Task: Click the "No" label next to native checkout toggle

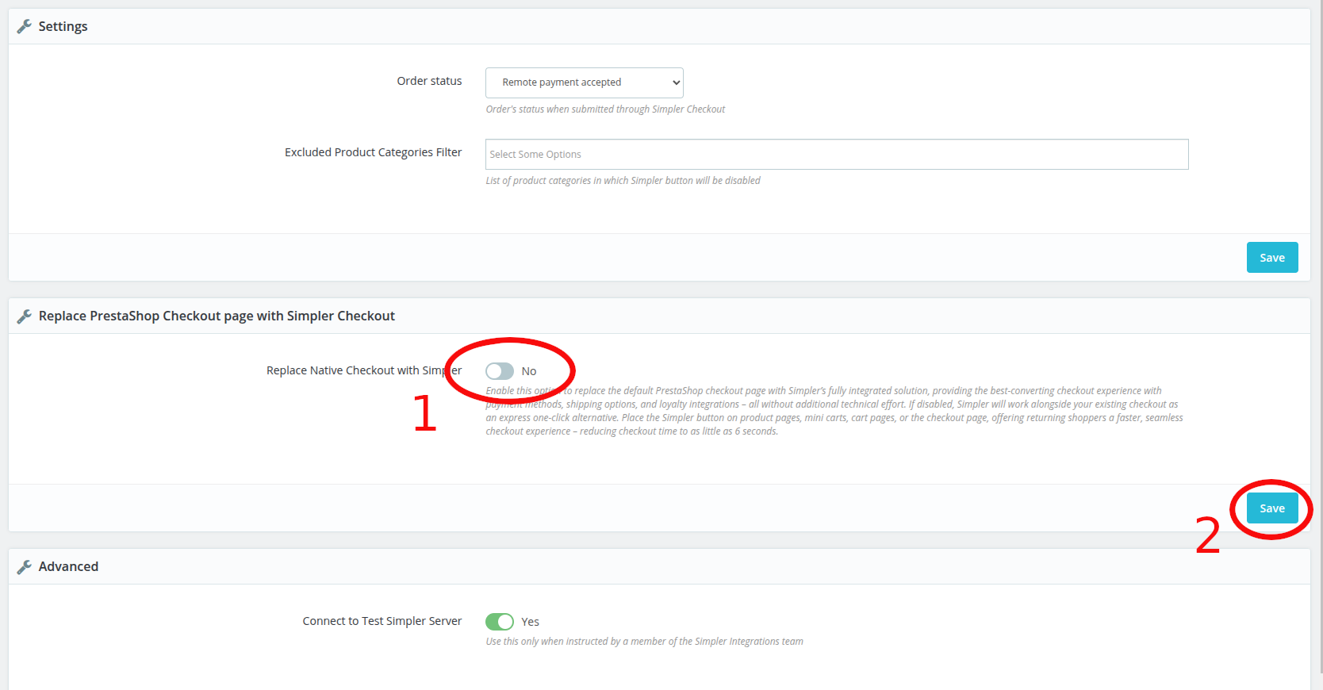Action: pyautogui.click(x=529, y=371)
